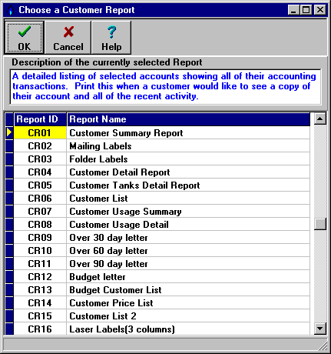
Task: Select the Mailing Labels report row
Action: point(162,146)
